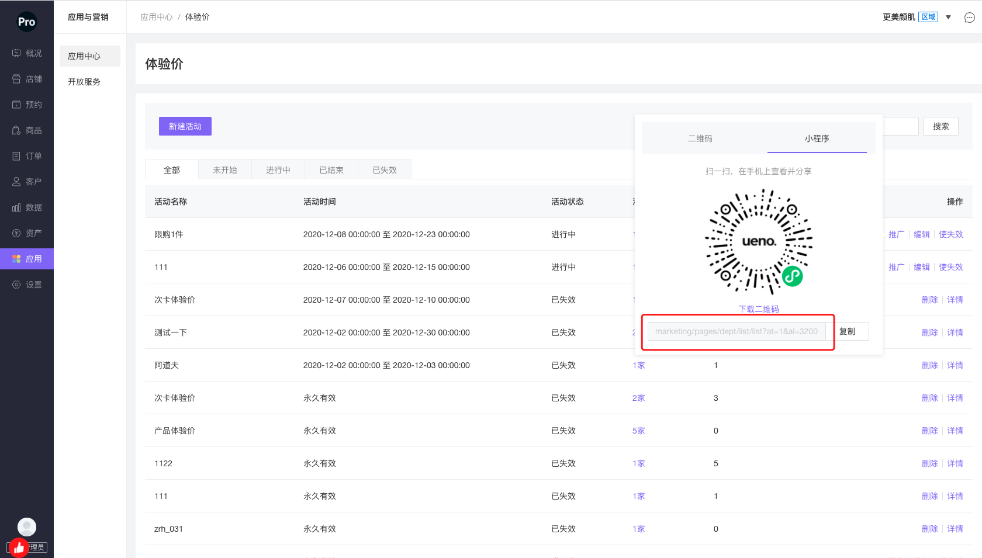982x558 pixels.
Task: Click 删除 for 产品体验价 row
Action: coord(930,431)
